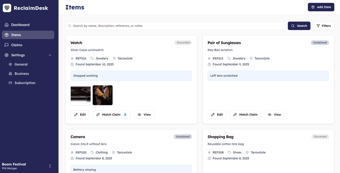Focus the item search text field

pos(176,26)
